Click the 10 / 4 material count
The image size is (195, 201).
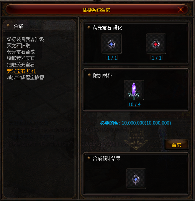(x=134, y=105)
